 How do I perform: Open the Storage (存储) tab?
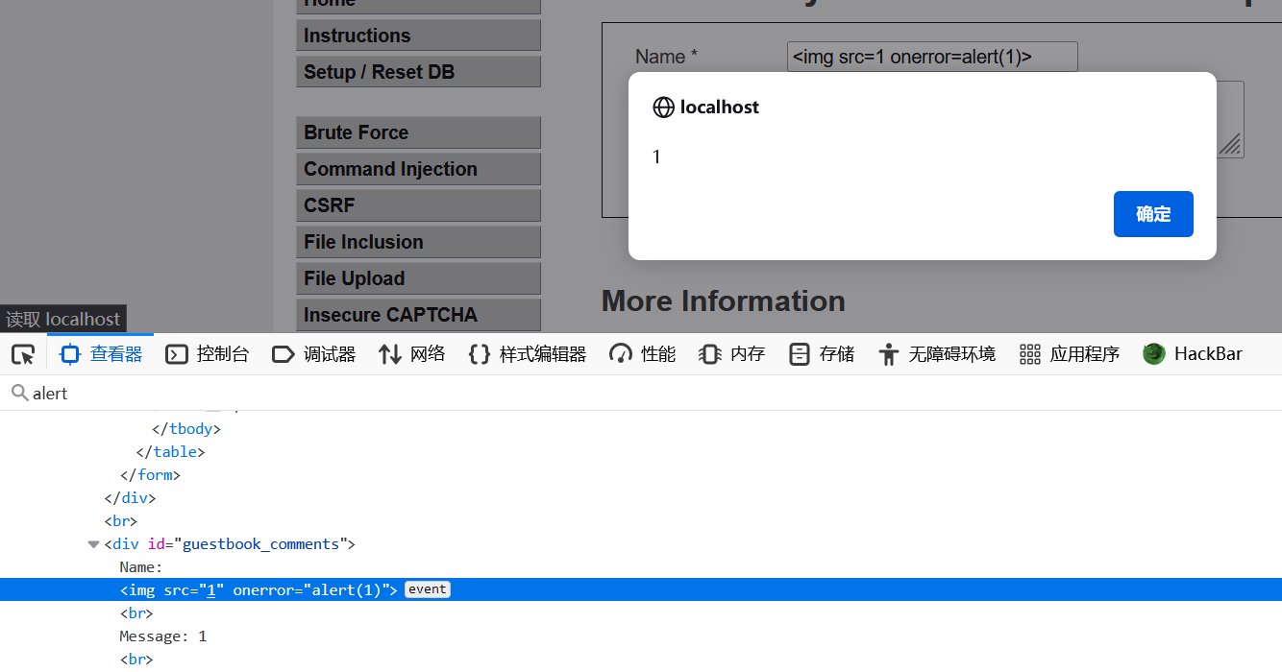tap(822, 354)
